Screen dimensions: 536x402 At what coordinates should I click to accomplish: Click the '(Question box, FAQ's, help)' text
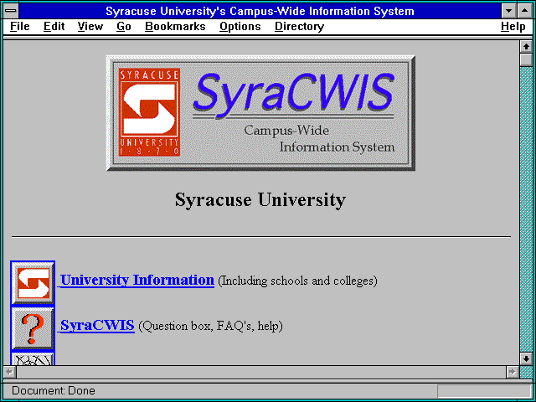210,326
